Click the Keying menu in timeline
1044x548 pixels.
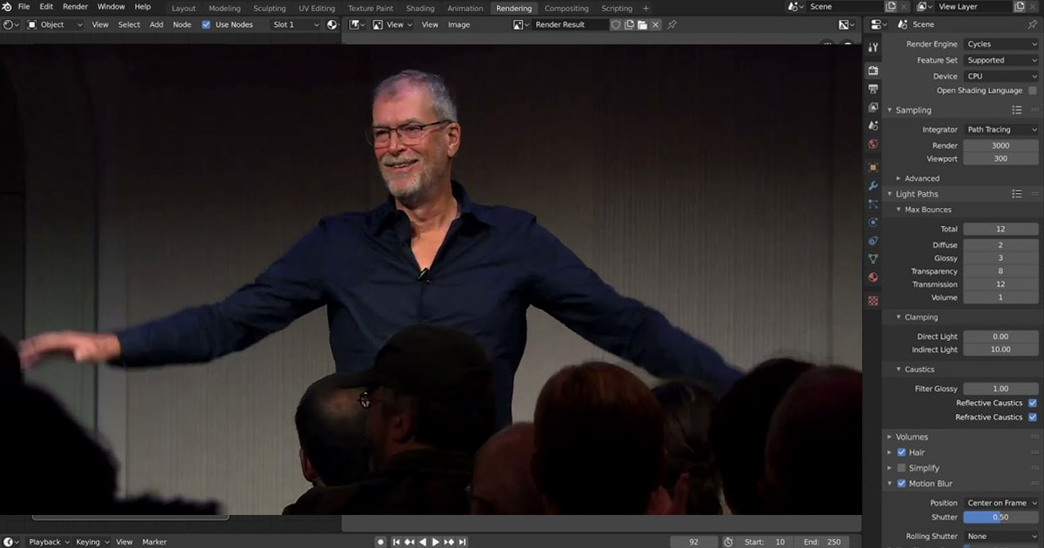(89, 542)
